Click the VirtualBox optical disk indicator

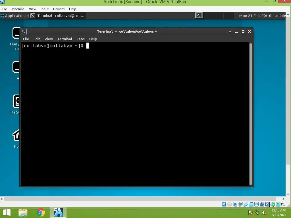pos(229,204)
